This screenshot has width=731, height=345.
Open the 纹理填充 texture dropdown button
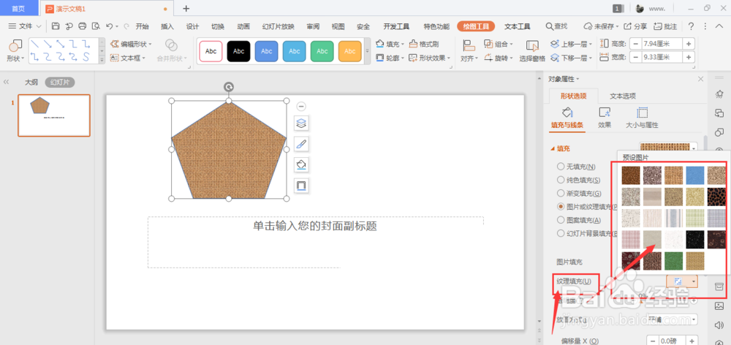pos(681,281)
